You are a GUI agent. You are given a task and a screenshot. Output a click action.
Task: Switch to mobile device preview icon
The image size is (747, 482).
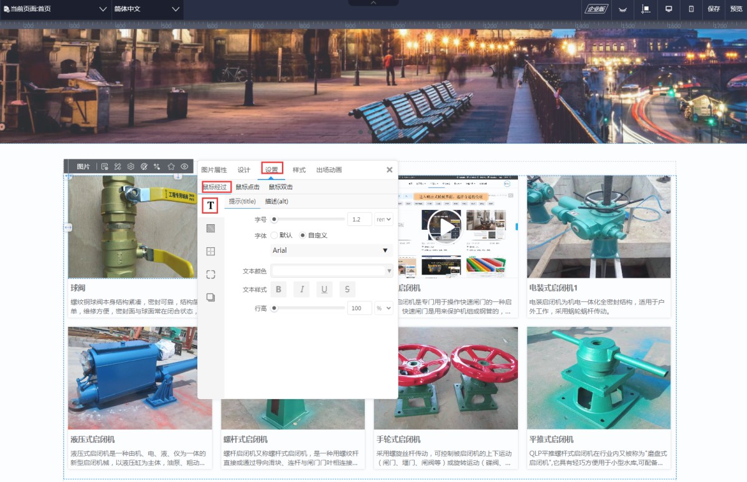(x=691, y=9)
